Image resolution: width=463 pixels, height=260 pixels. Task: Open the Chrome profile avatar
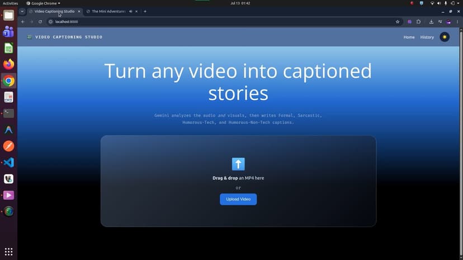click(448, 22)
